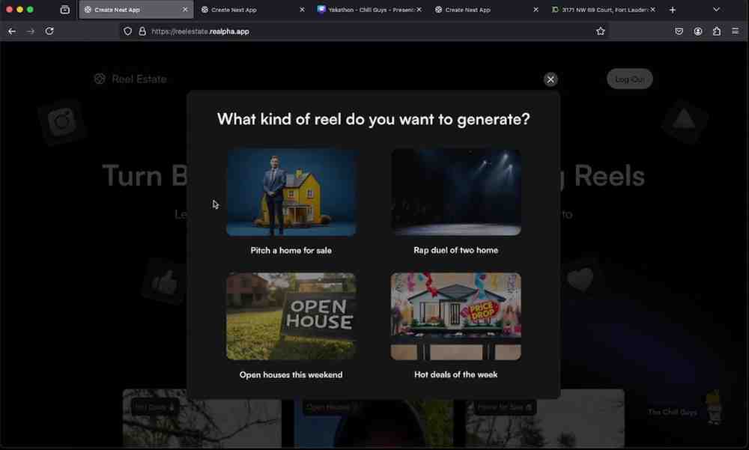
Task: Reload the current page
Action: click(49, 31)
